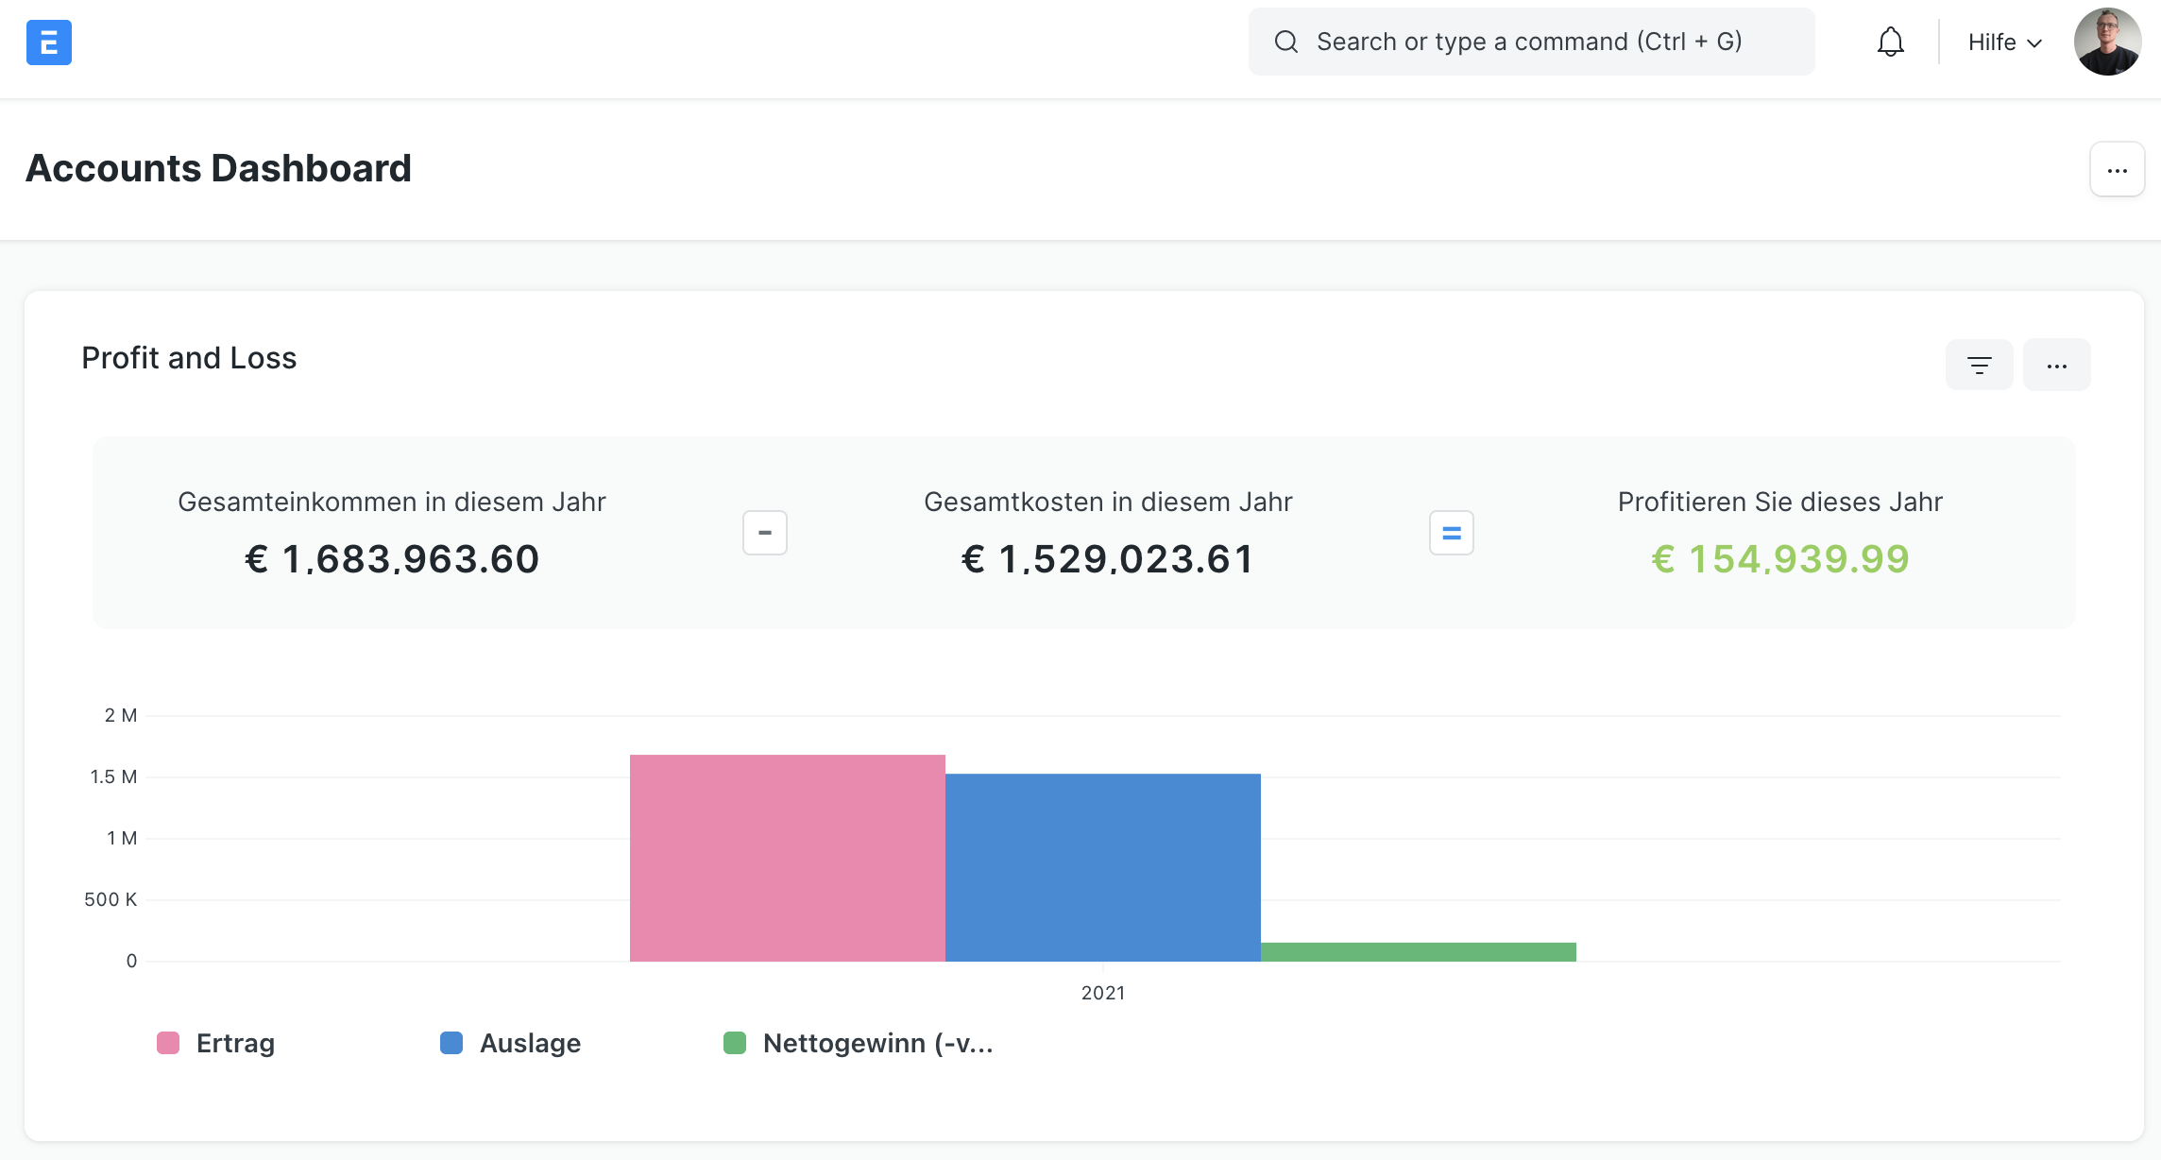Click the Profit and Loss chart title
This screenshot has width=2161, height=1160.
tap(189, 358)
